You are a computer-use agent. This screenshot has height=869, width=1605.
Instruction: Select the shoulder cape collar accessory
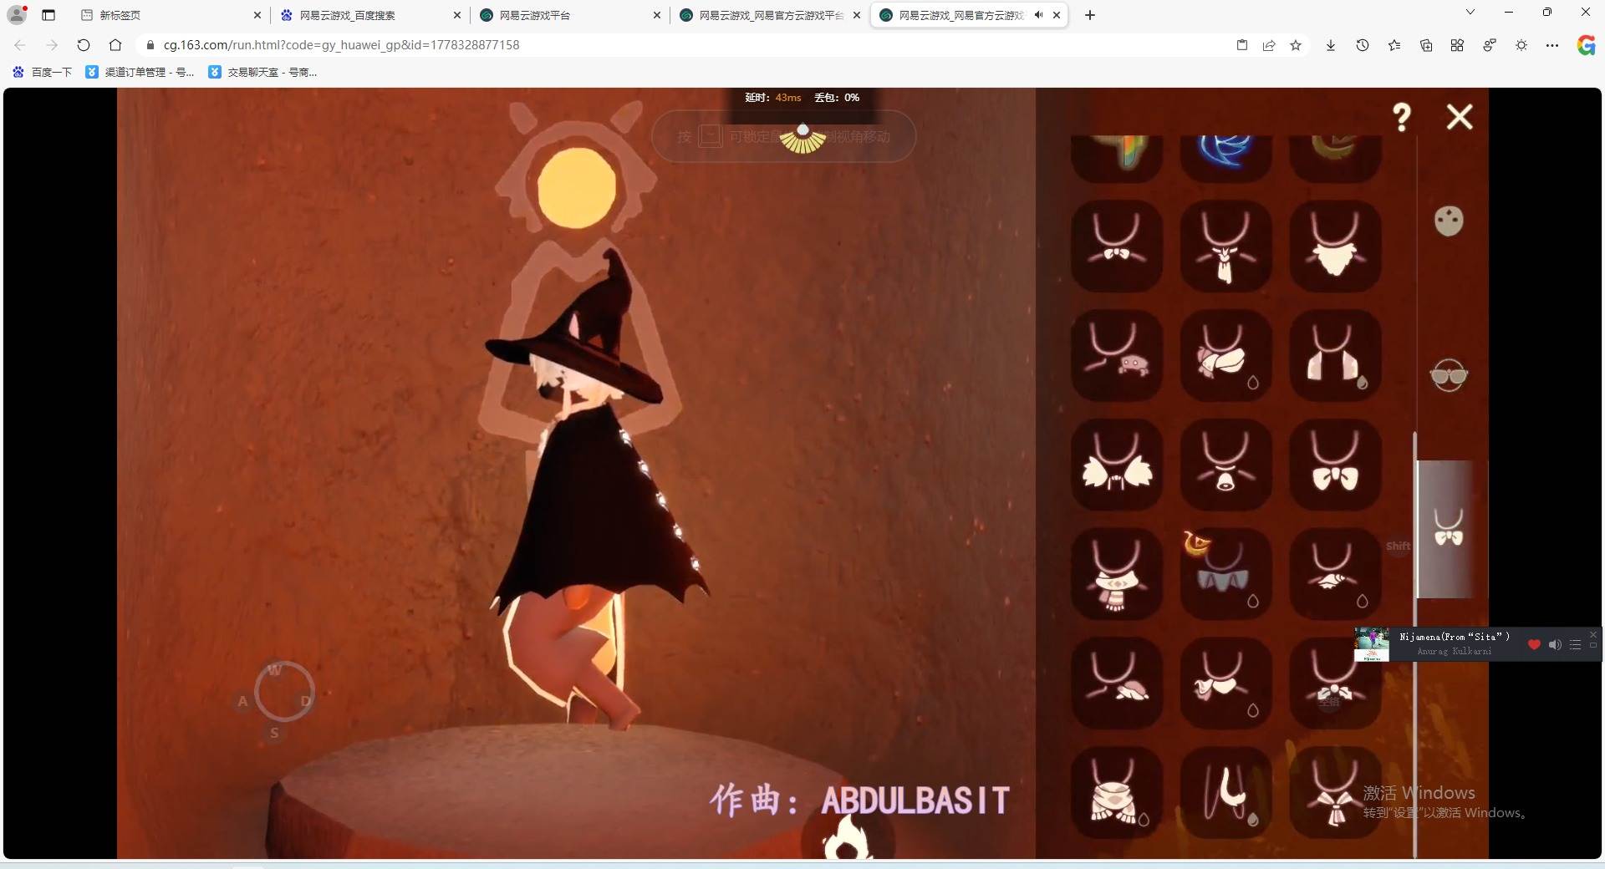click(1335, 355)
